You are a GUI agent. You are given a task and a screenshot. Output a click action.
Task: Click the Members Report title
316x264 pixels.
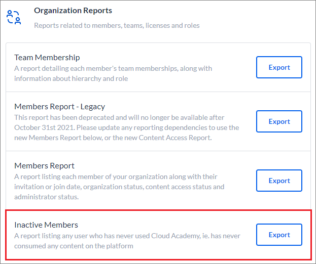[x=44, y=166]
